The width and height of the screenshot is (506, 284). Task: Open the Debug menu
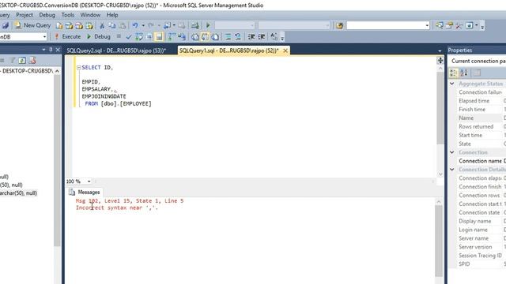[x=47, y=15]
